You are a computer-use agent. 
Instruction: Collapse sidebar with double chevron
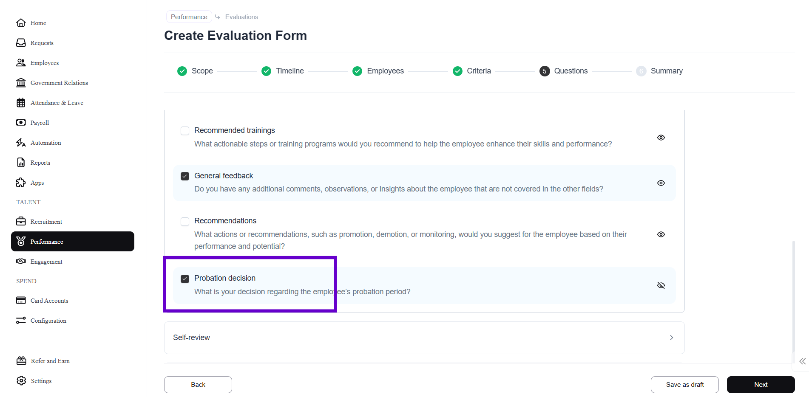click(x=802, y=361)
